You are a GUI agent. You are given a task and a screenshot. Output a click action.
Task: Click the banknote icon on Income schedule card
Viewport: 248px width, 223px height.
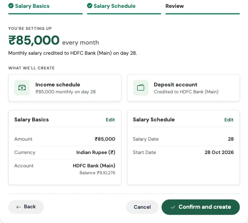[22, 88]
